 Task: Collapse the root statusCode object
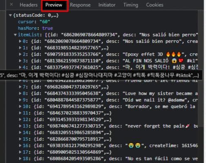coord(10,15)
